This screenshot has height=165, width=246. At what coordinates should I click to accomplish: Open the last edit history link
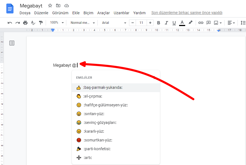click(187, 13)
